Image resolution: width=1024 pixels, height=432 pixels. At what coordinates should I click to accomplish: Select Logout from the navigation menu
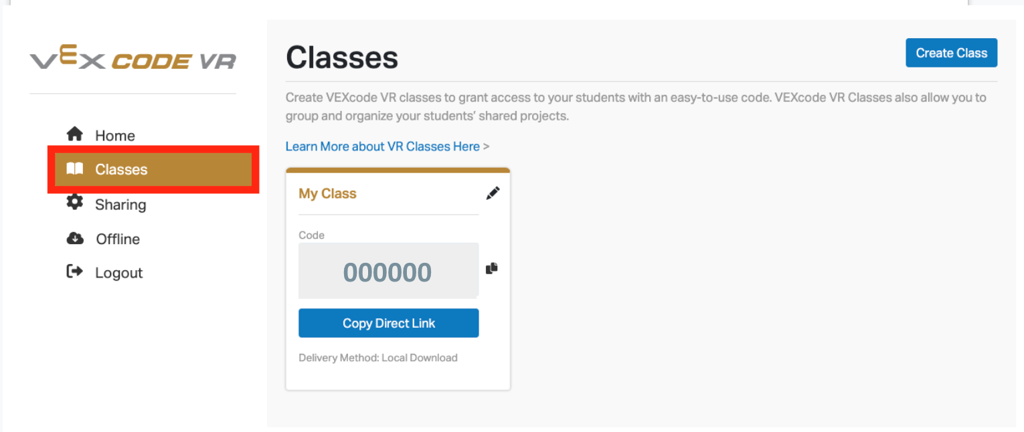[x=119, y=272]
